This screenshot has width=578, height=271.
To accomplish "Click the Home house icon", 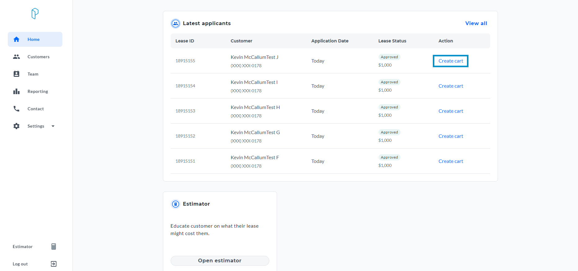I will [x=16, y=39].
